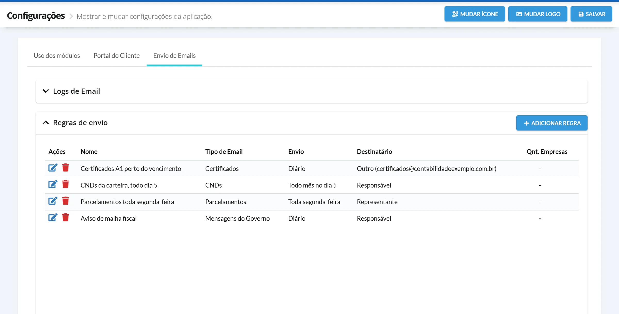
Task: Click the Destinatário column header
Action: point(374,152)
